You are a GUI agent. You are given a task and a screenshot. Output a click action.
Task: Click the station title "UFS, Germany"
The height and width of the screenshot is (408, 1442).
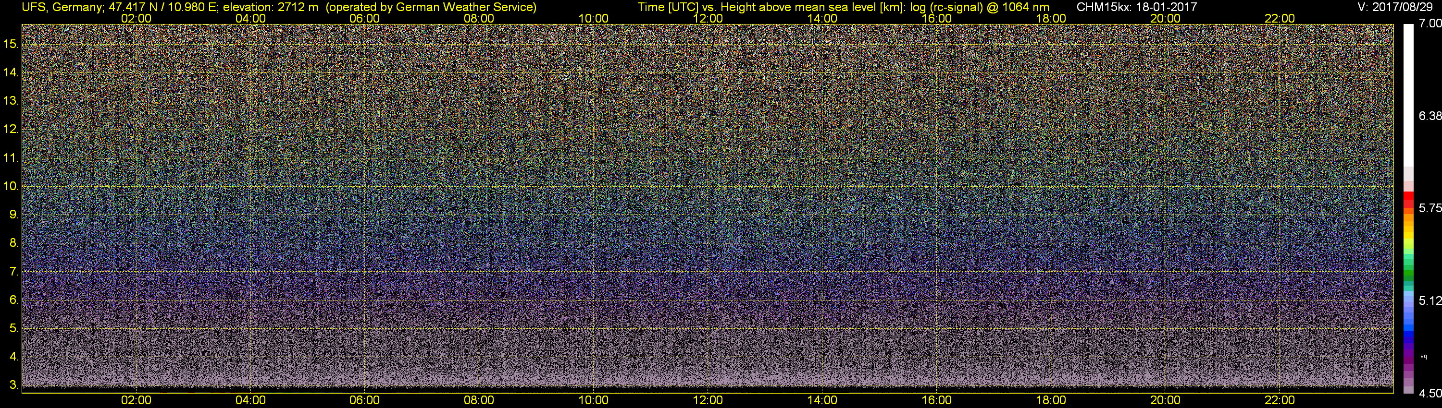pyautogui.click(x=62, y=7)
